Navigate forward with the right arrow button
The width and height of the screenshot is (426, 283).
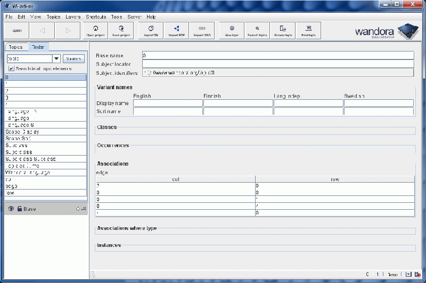point(68,30)
